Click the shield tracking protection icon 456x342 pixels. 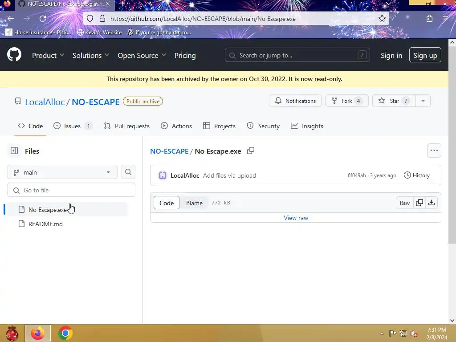(x=90, y=19)
